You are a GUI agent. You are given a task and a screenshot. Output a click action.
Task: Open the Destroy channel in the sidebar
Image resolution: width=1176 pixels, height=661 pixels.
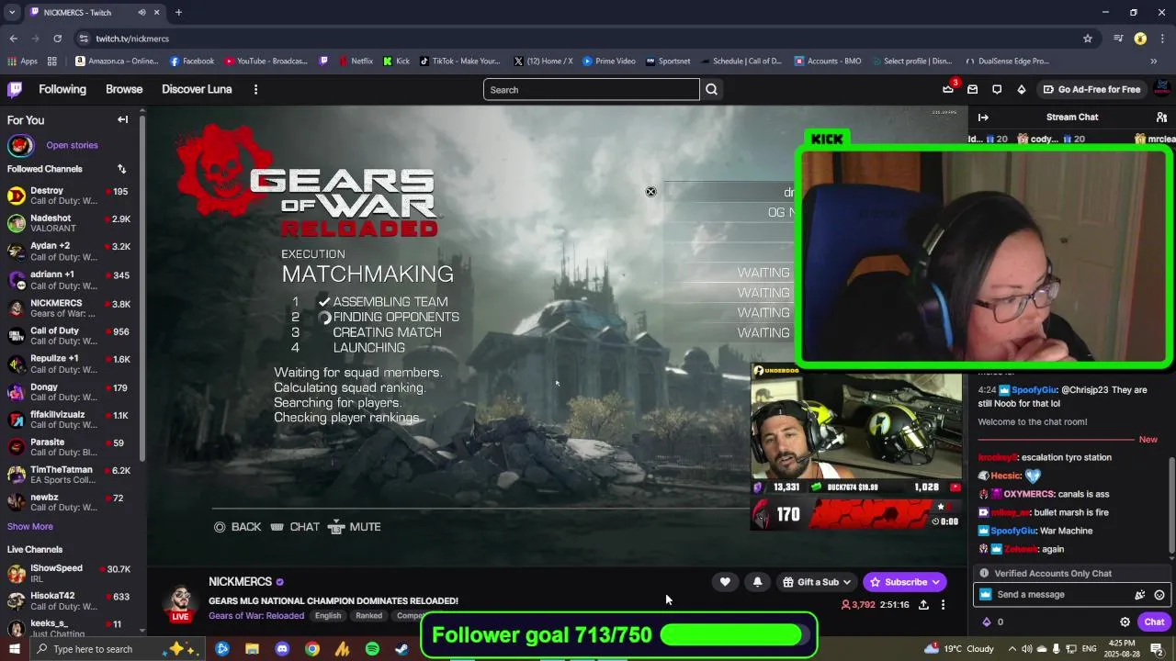[71, 196]
